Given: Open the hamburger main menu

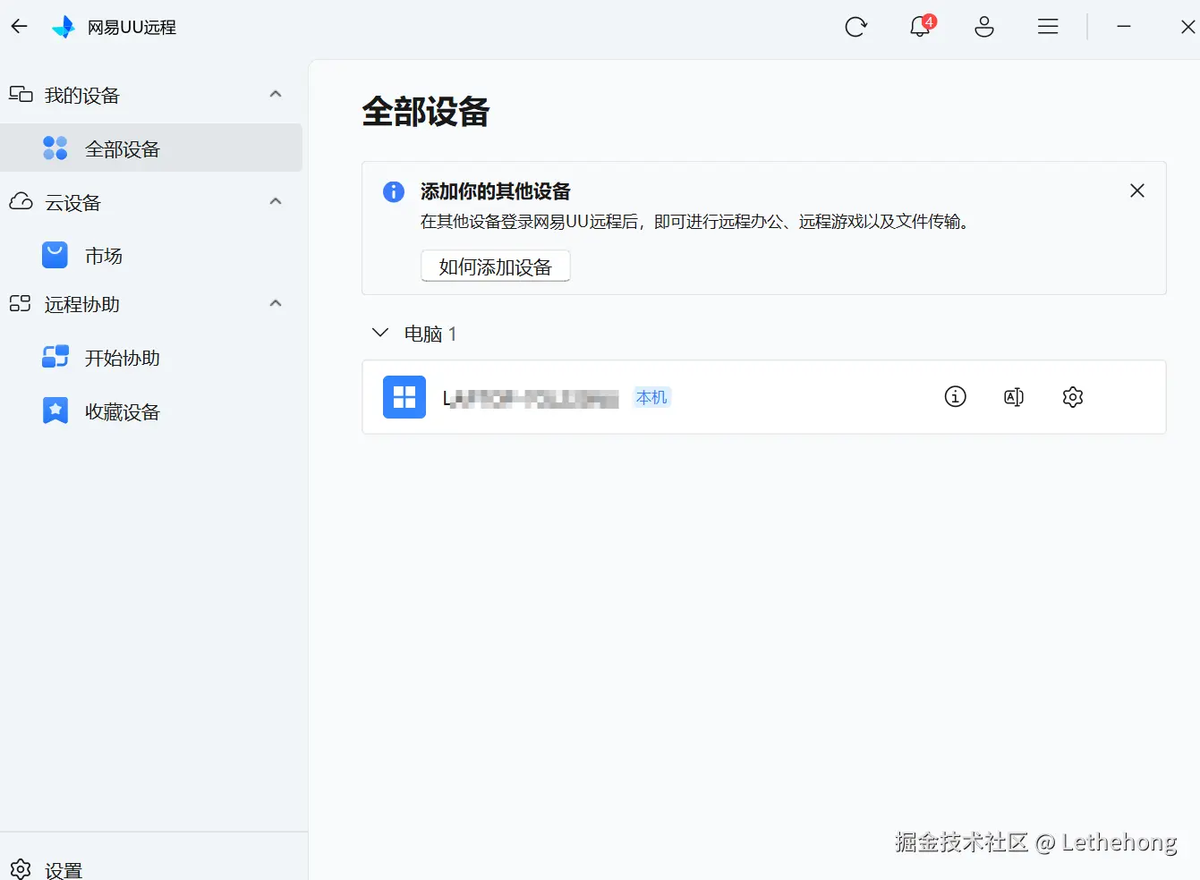Looking at the screenshot, I should pos(1048,27).
